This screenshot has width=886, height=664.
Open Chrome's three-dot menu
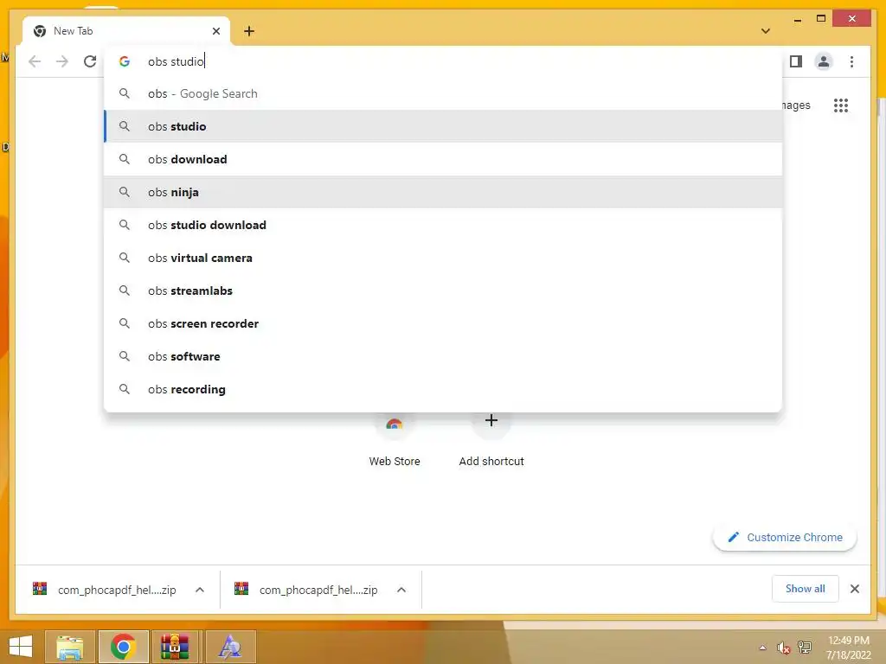click(851, 61)
